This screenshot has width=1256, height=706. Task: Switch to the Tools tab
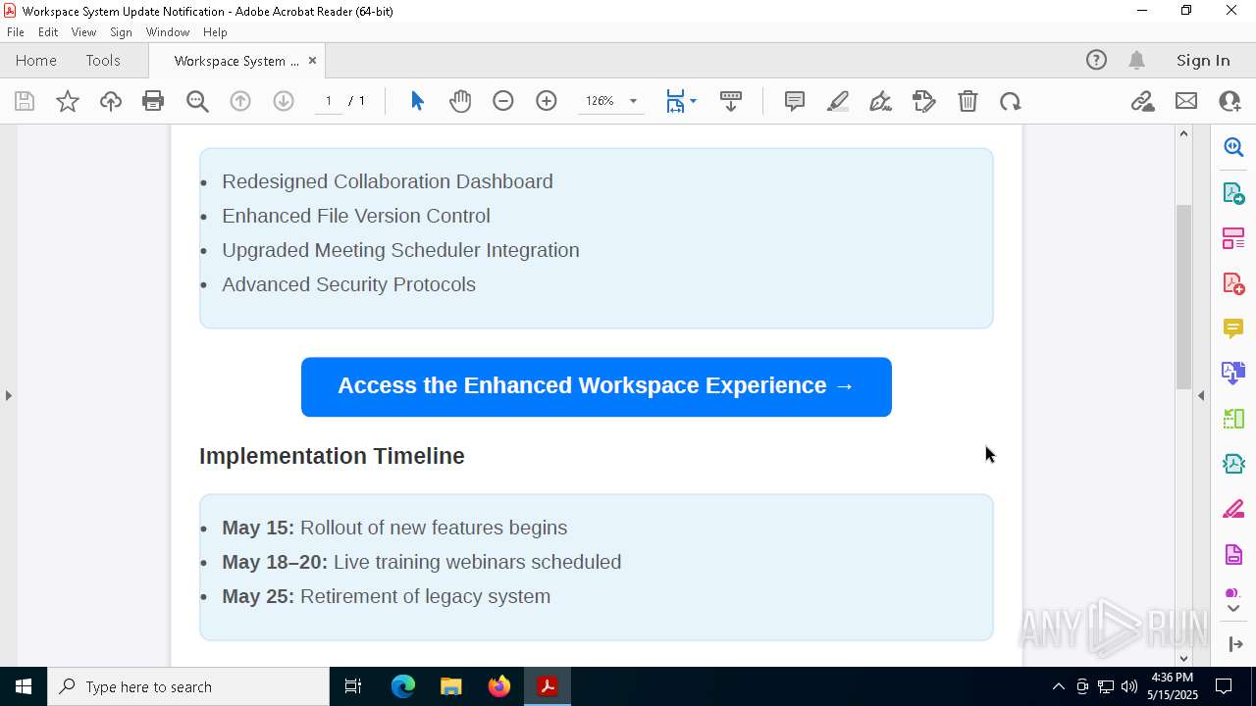coord(103,60)
